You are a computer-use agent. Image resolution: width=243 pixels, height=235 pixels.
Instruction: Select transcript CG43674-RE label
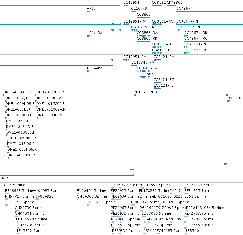coord(190,27)
